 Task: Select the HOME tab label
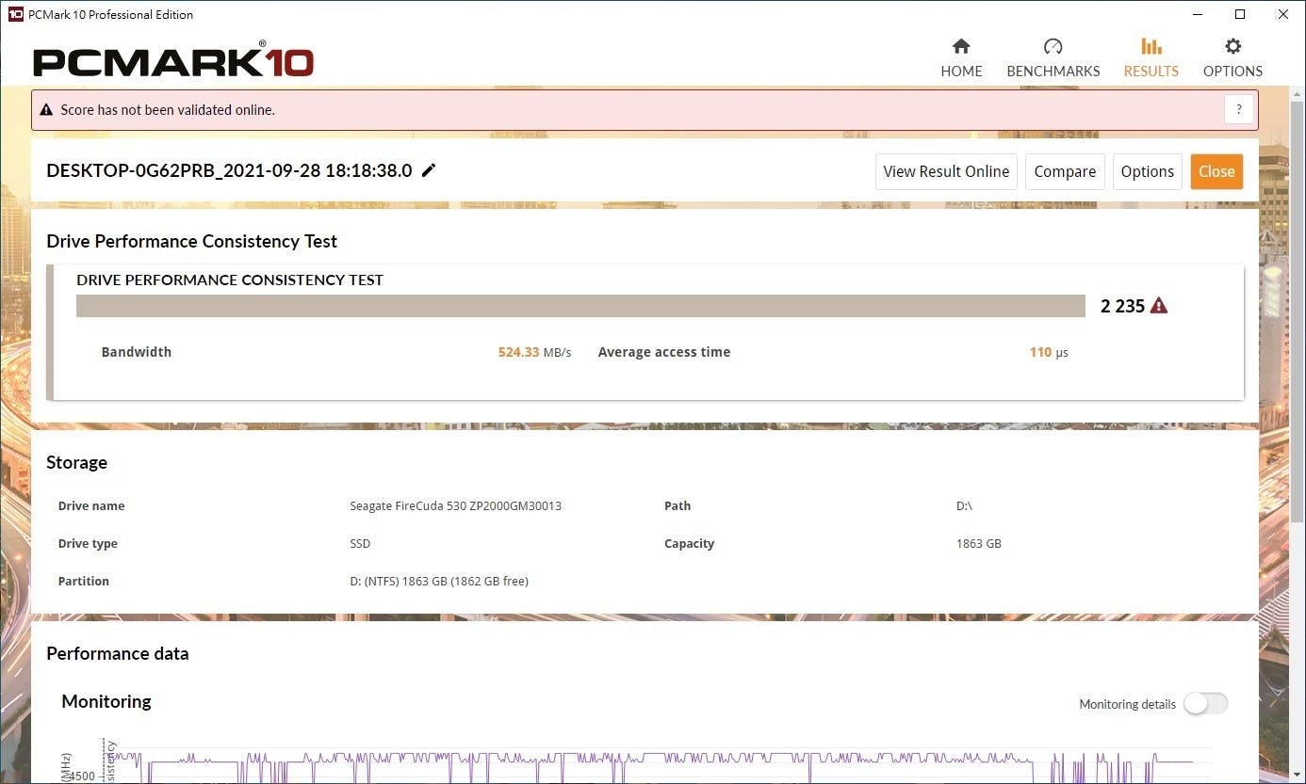point(961,72)
